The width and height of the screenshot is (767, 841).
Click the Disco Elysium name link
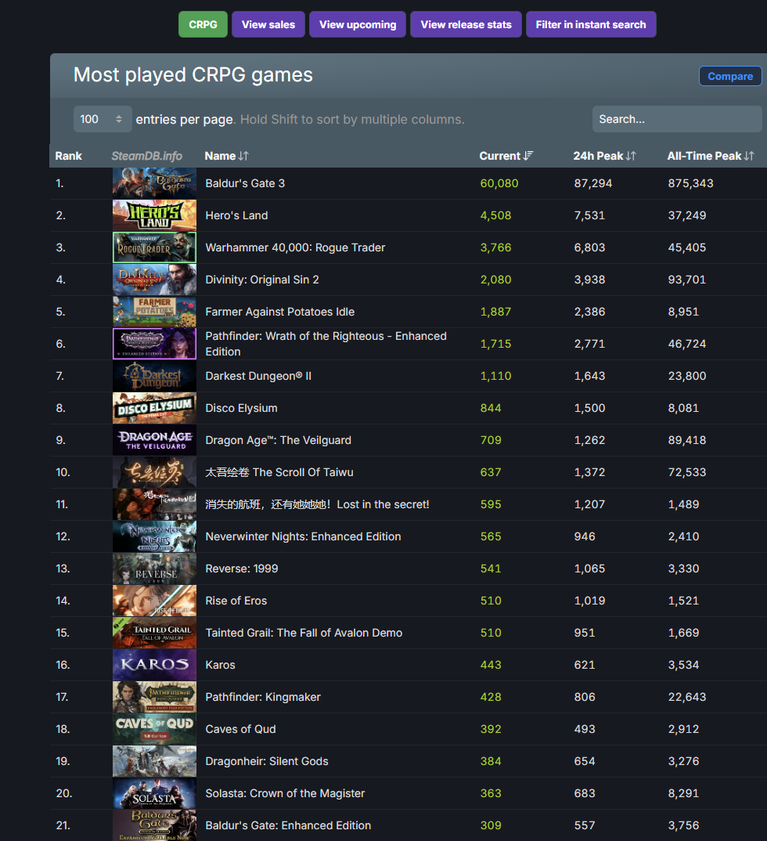click(x=241, y=408)
